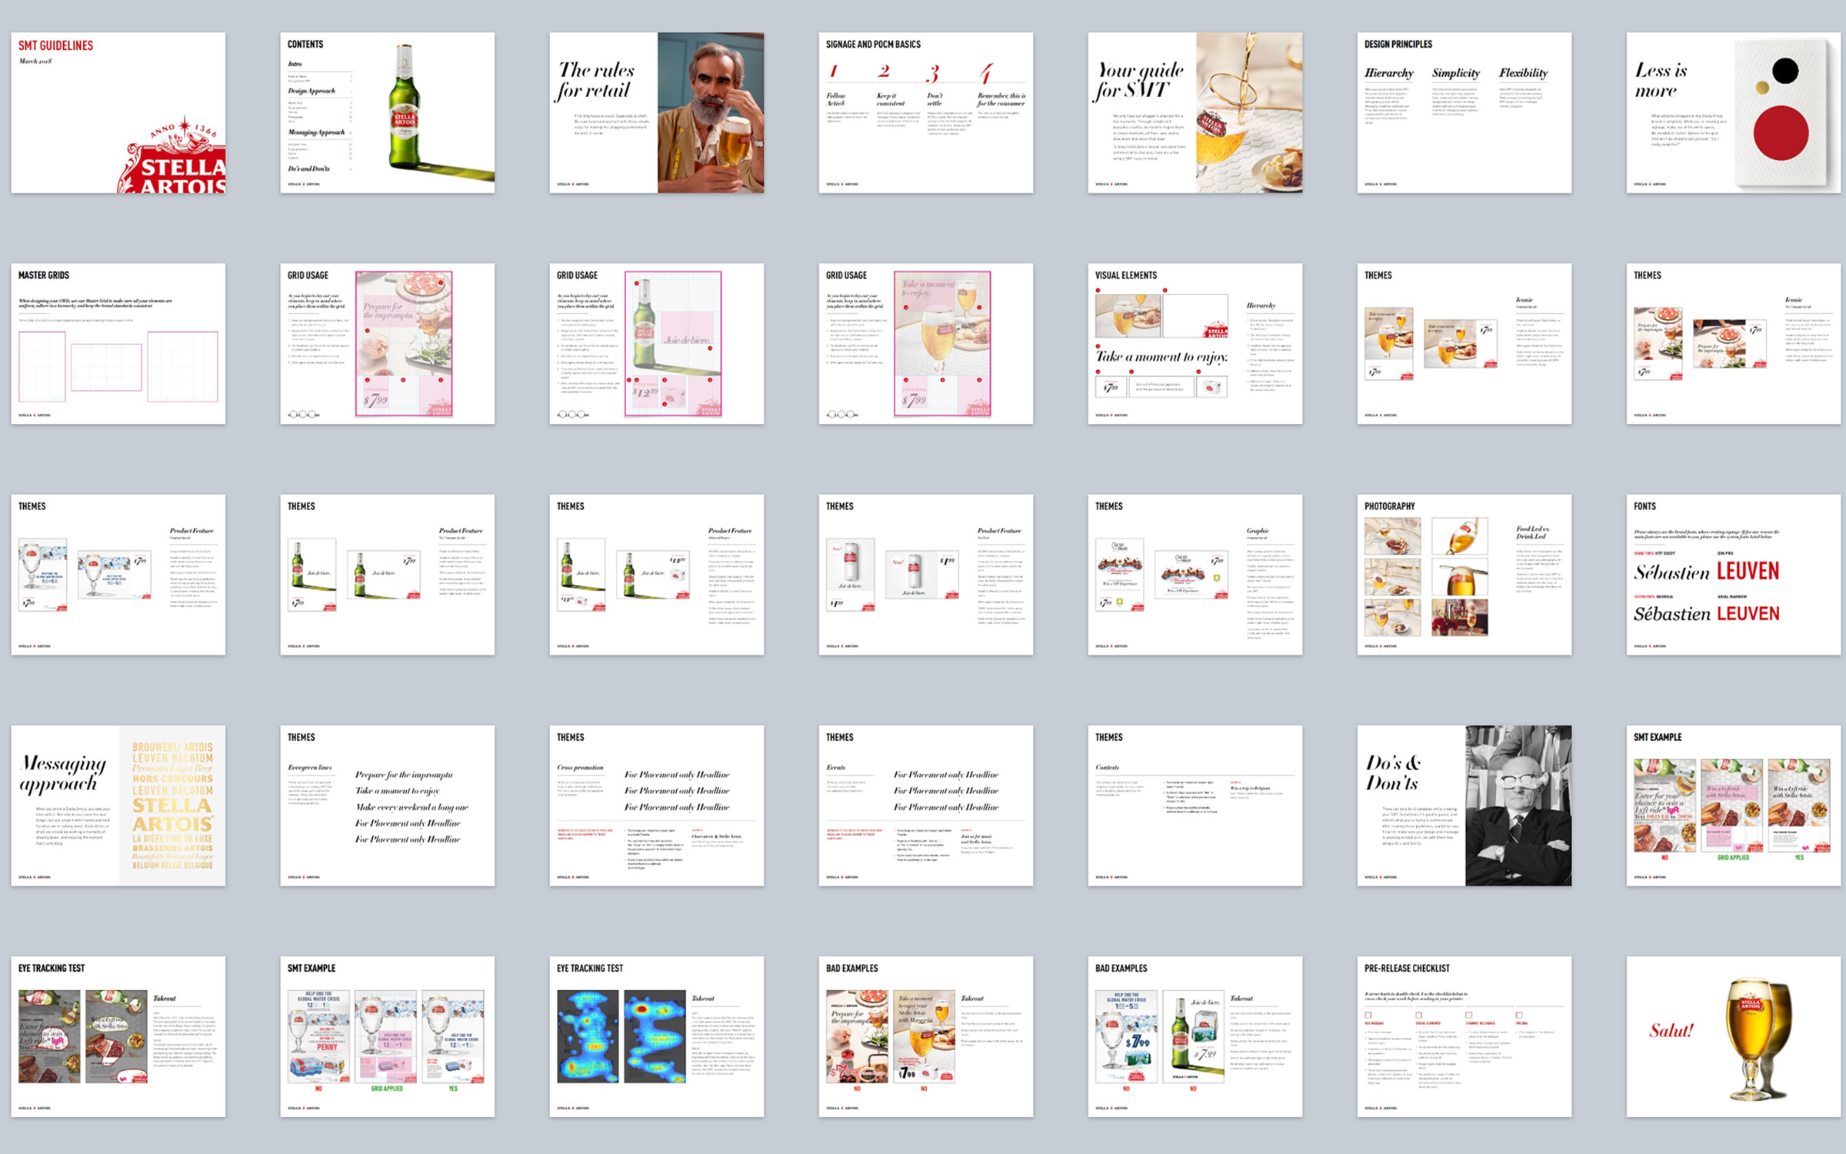Open SMT Example slide with water chalices

[x=388, y=1036]
